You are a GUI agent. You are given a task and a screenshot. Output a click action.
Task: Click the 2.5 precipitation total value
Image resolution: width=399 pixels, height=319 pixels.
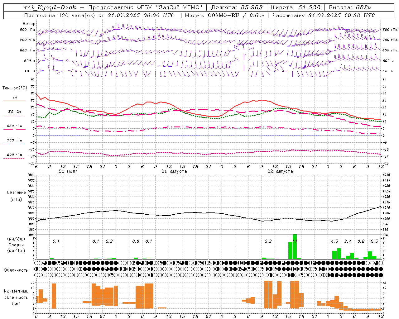pos(374,241)
